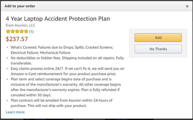Decline the plan with No Thanks

158,49
